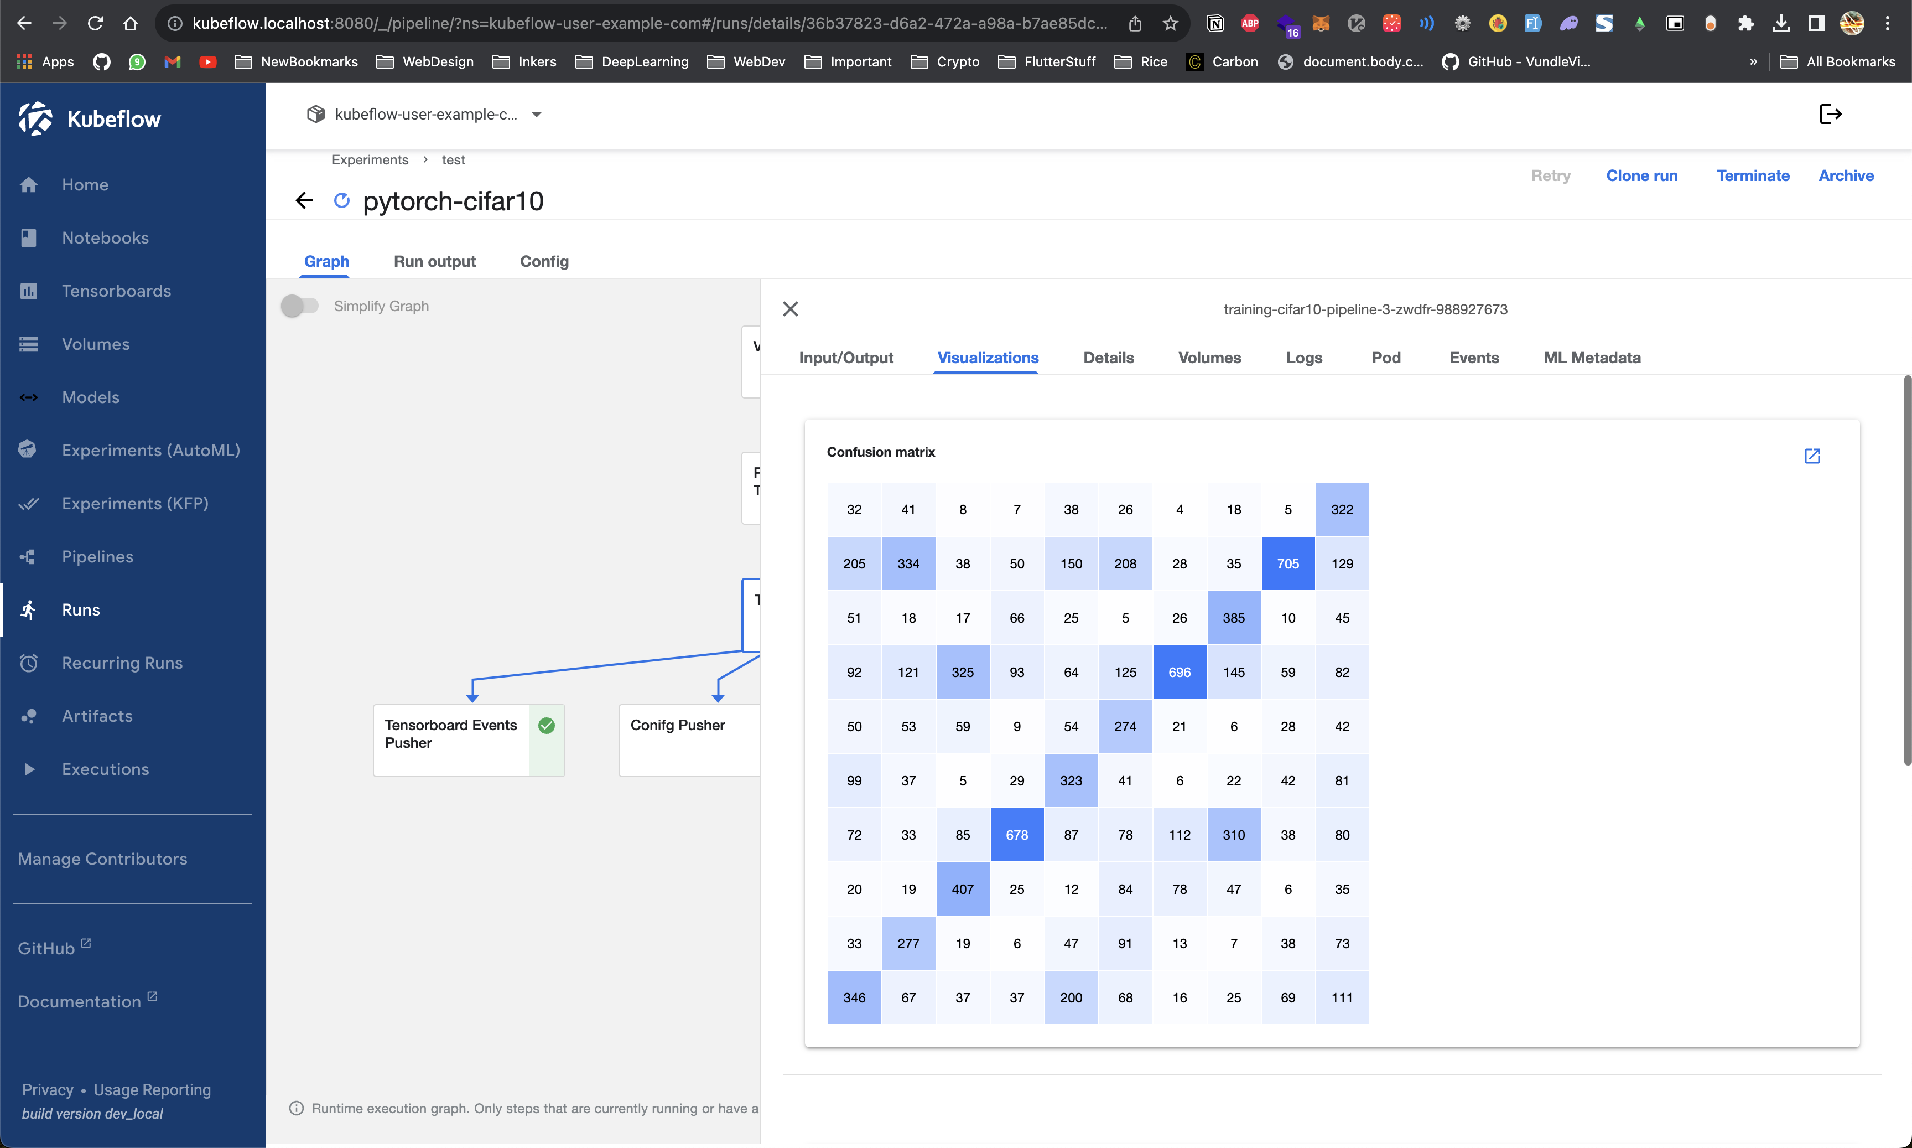Click the logout icon at top right
The image size is (1912, 1148).
(x=1830, y=115)
